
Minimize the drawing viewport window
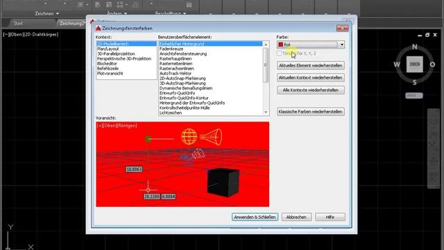pos(420,35)
